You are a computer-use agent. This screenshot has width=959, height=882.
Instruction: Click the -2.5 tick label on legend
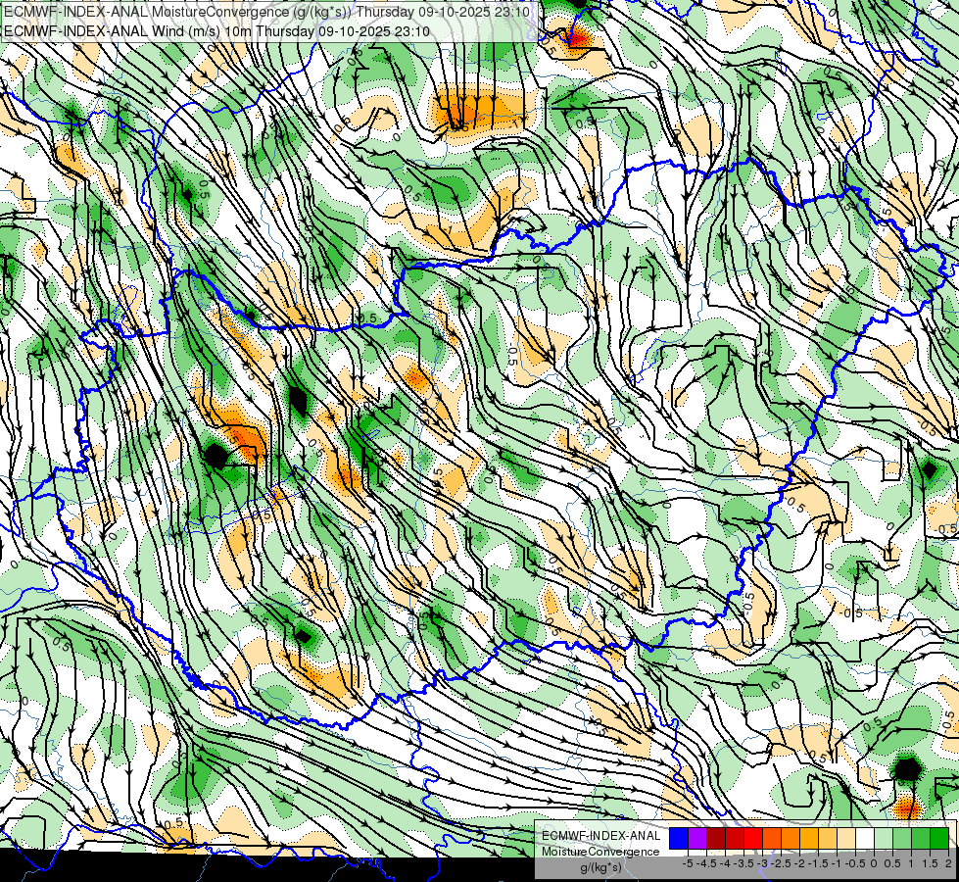coord(781,863)
